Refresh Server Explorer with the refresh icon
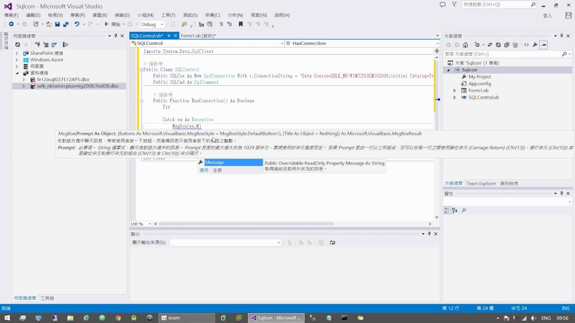Viewport: 575px width, 323px height. 18,44
